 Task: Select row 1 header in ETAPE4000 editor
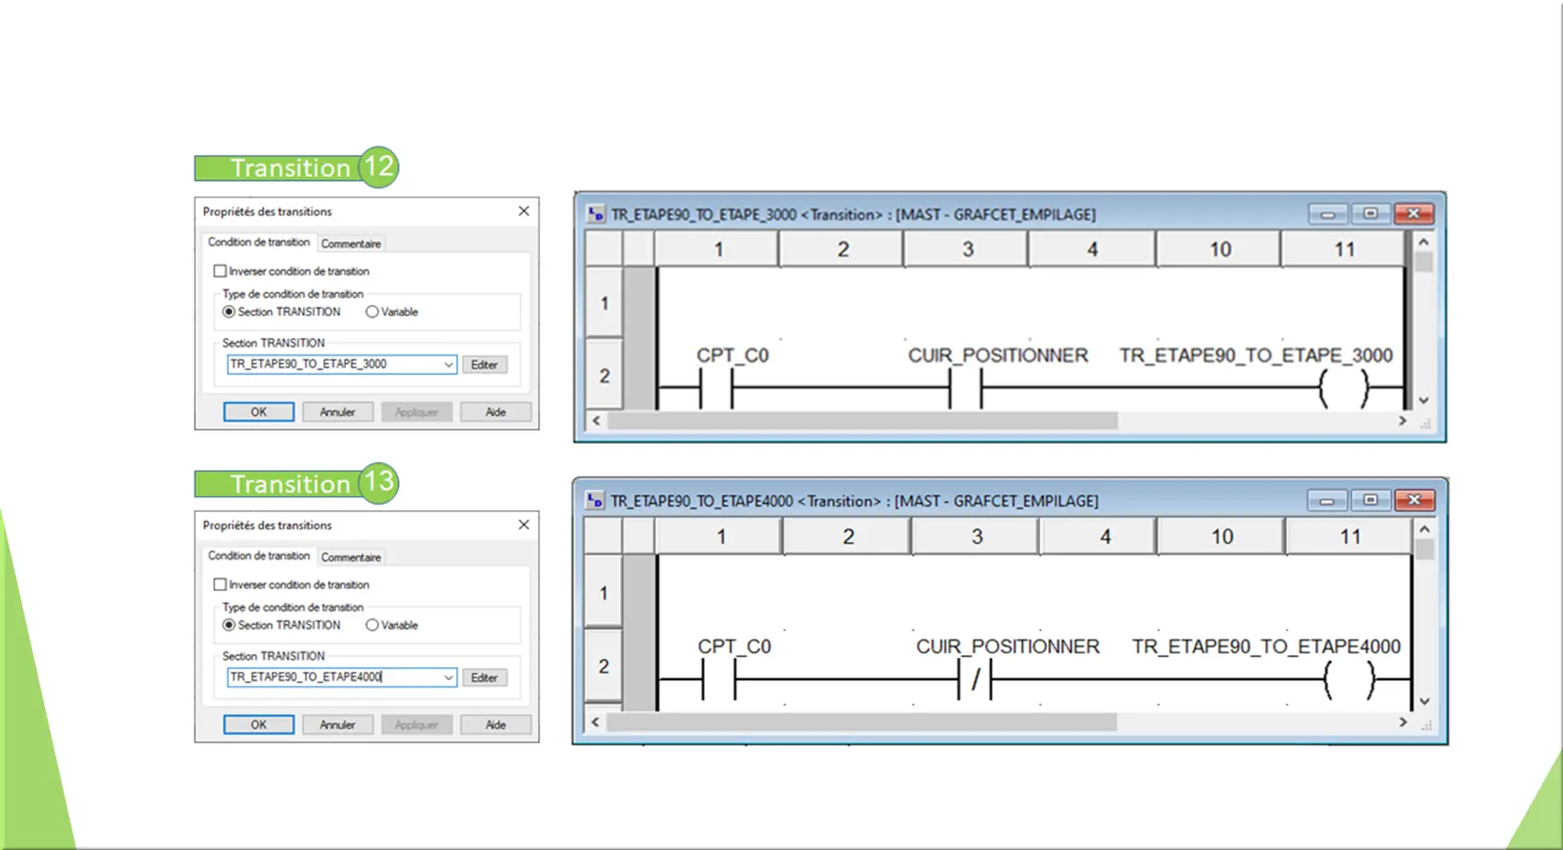603,593
